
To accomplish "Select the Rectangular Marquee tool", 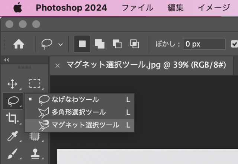I will coord(35,83).
